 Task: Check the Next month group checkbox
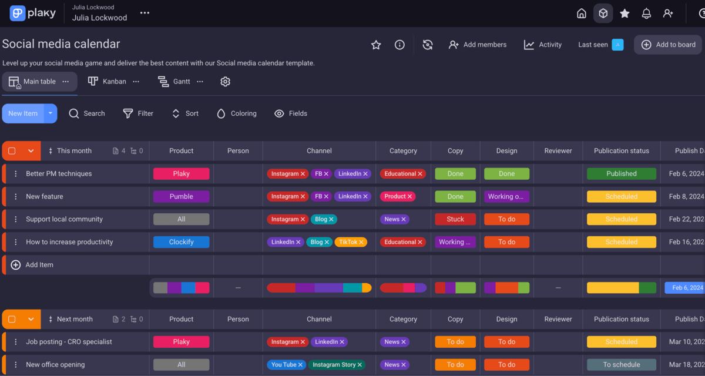tap(12, 320)
